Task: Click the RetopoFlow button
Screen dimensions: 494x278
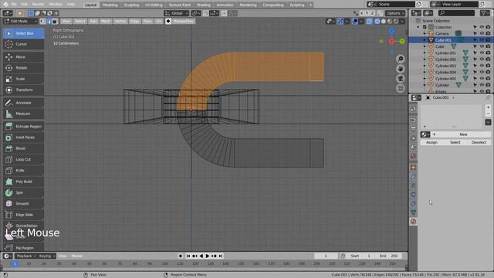Action: coord(184,21)
